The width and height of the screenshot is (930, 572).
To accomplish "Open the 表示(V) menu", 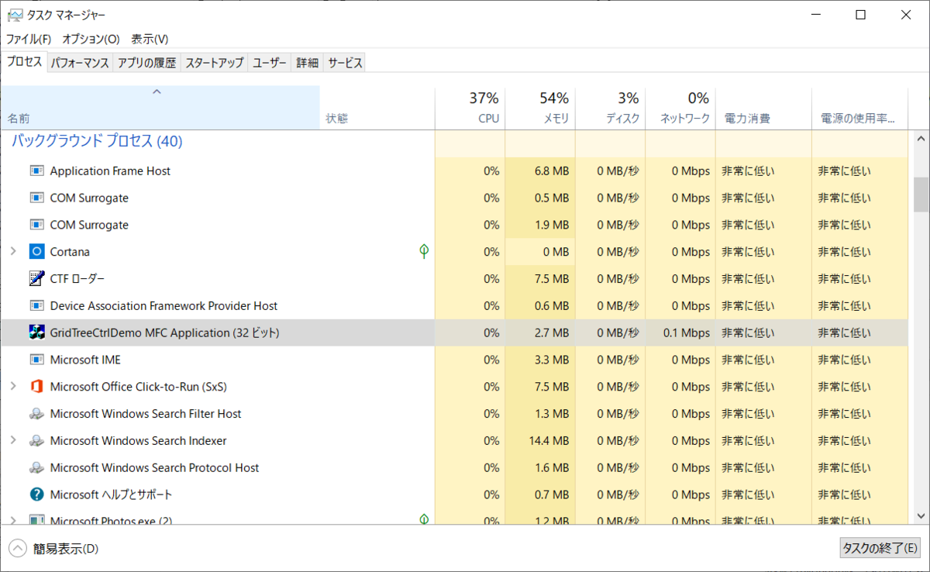I will (150, 39).
